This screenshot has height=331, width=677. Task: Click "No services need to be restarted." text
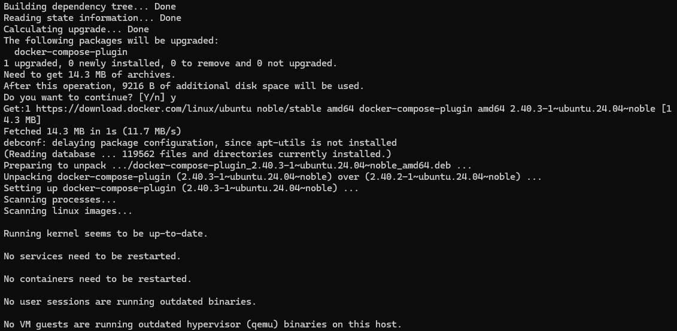(x=92, y=256)
